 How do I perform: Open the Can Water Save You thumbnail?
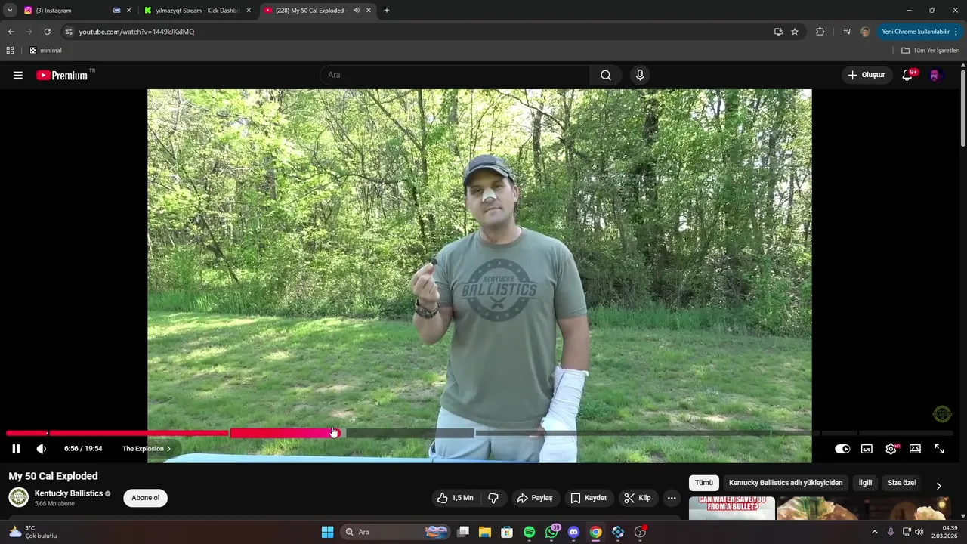coord(732,508)
